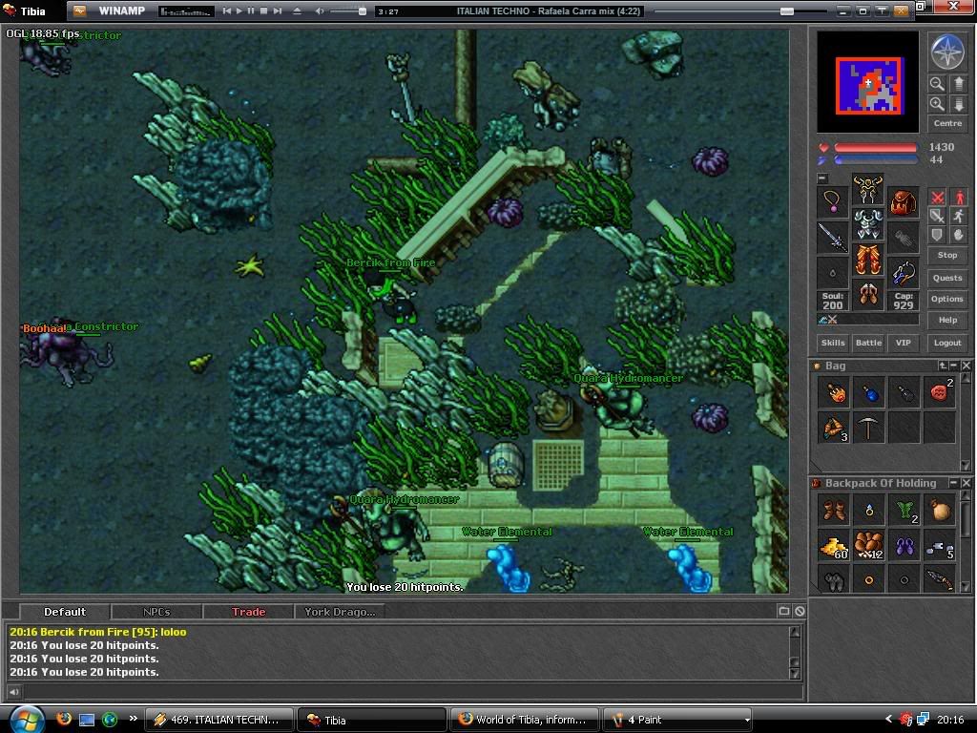The height and width of the screenshot is (733, 977).
Task: Enable offensive fight mode (crossed swords)
Action: point(937,198)
